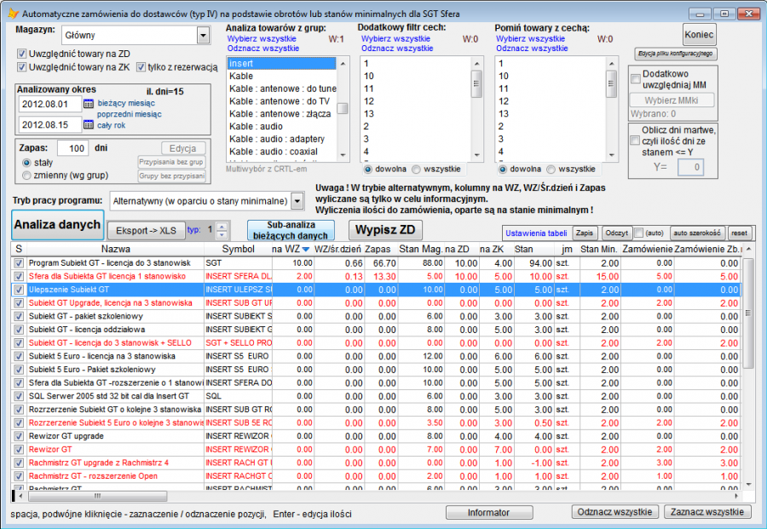Click Zaznacz wszystkie button at bottom
767x529 pixels.
coord(707,512)
